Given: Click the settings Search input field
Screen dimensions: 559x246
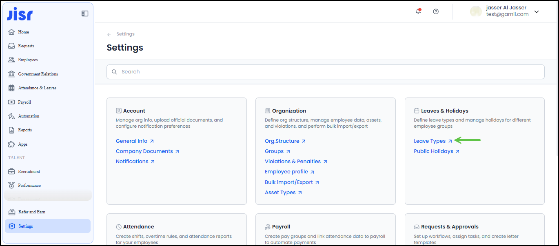Looking at the screenshot, I should [325, 72].
